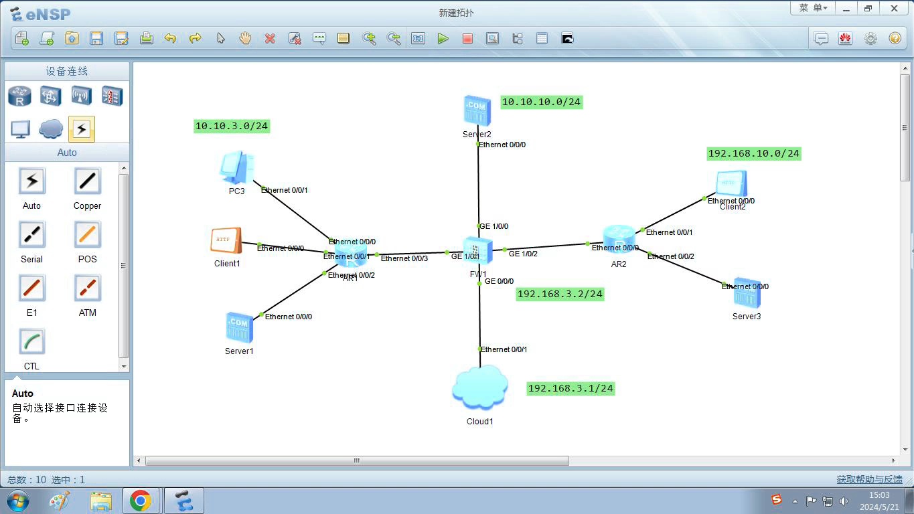Open 获取帮助与反馈 link
The width and height of the screenshot is (914, 514).
(x=869, y=479)
